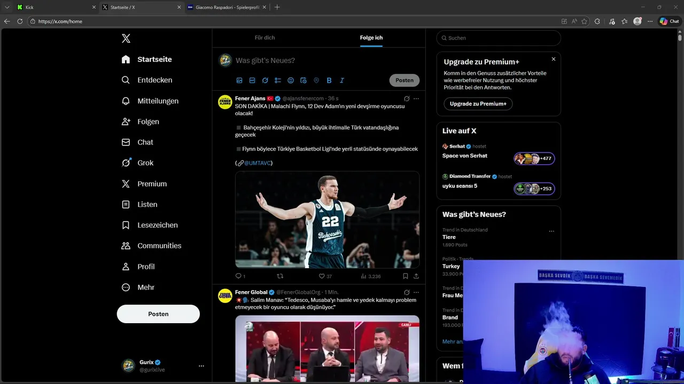Open Communities in the sidebar
The image size is (684, 384).
(151, 246)
